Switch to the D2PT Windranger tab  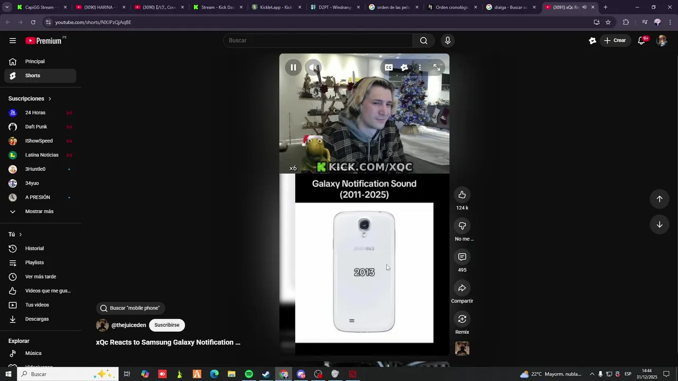pyautogui.click(x=334, y=7)
